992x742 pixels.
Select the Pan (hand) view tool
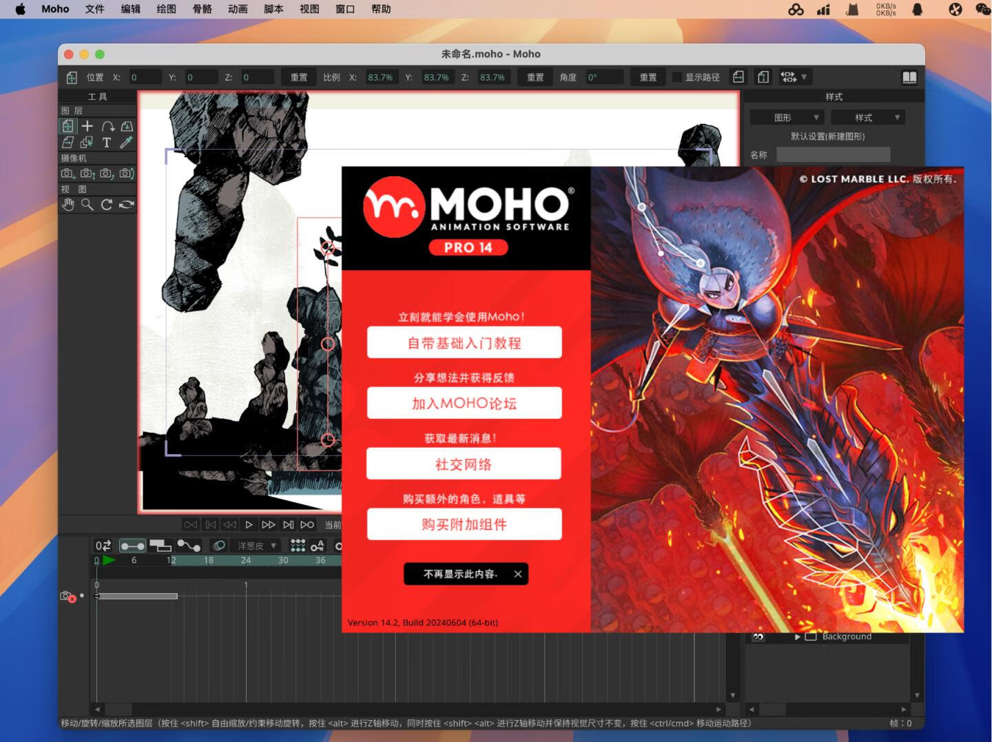pyautogui.click(x=68, y=204)
